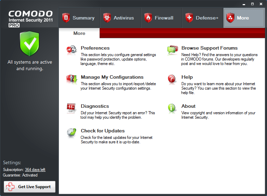
Task: Switch to the Summary tab
Action: tap(79, 18)
